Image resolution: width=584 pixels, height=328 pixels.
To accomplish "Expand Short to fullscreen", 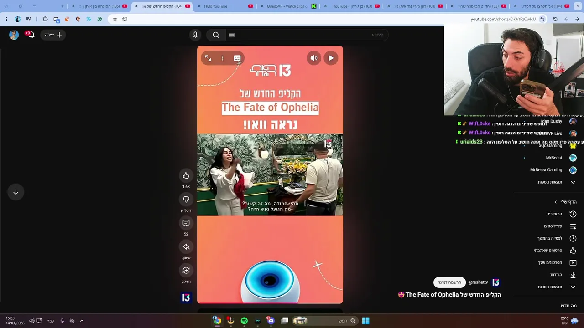I will pos(208,58).
